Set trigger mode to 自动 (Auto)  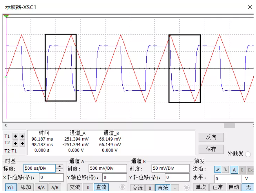pyautogui.click(x=234, y=187)
